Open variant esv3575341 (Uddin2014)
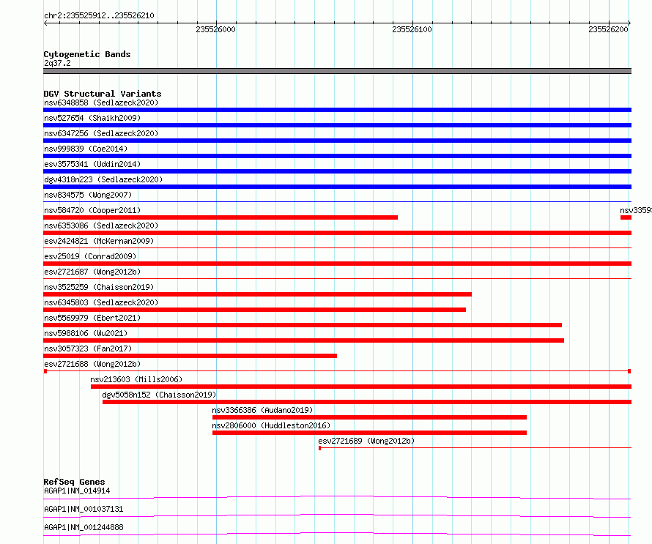Image resolution: width=652 pixels, height=544 pixels. [x=92, y=164]
